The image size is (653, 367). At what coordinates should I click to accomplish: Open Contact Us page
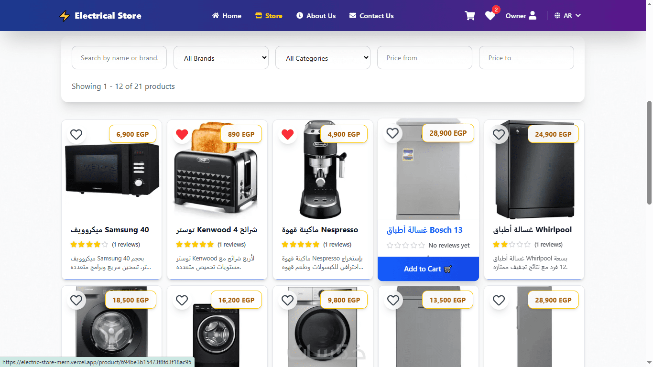[371, 16]
